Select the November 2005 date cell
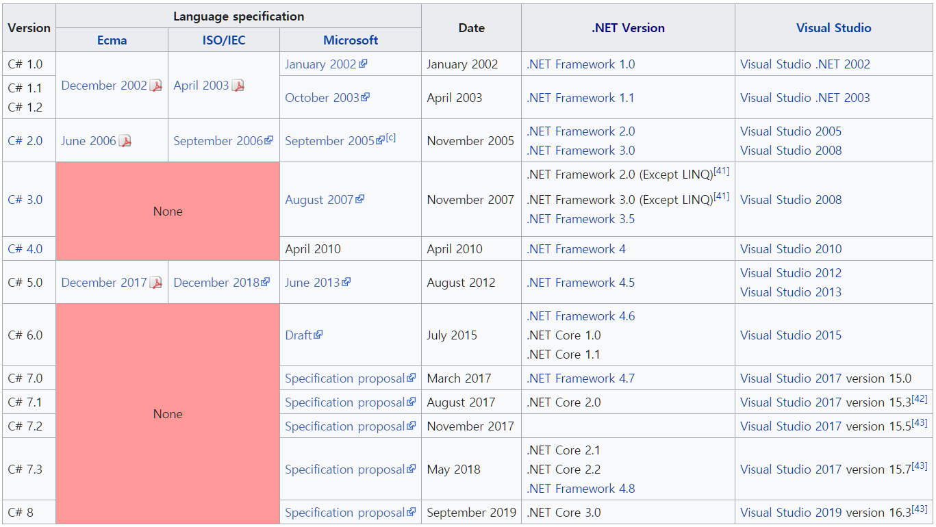936x527 pixels. click(x=470, y=141)
